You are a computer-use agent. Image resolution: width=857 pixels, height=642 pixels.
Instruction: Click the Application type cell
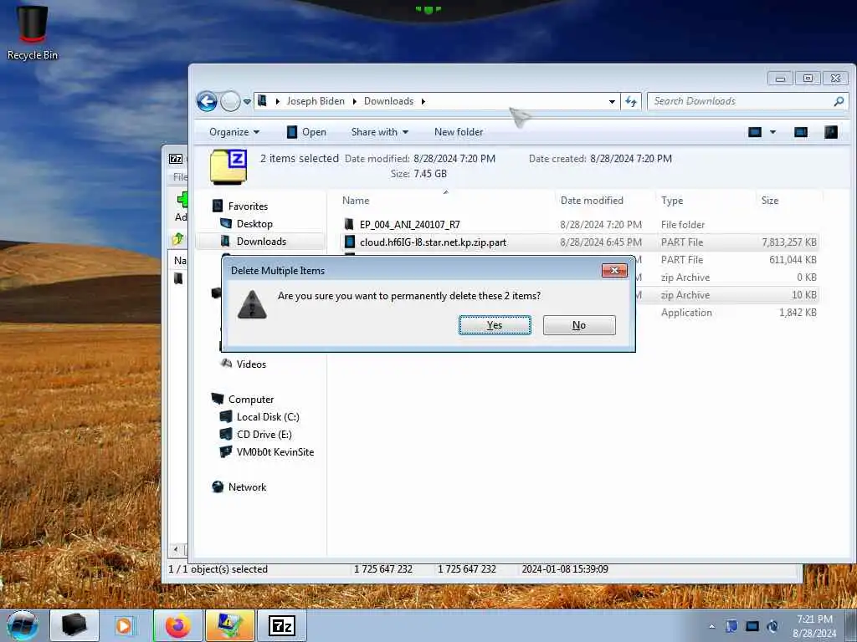tap(686, 313)
